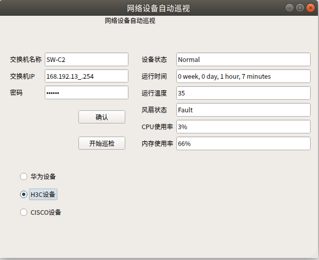This screenshot has width=319, height=260.
Task: Click the dark window title bar text
Action: coord(158,8)
